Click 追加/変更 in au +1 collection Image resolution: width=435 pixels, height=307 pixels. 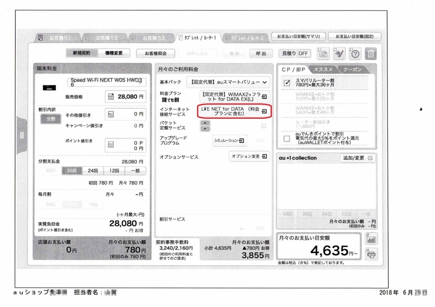[x=358, y=158]
